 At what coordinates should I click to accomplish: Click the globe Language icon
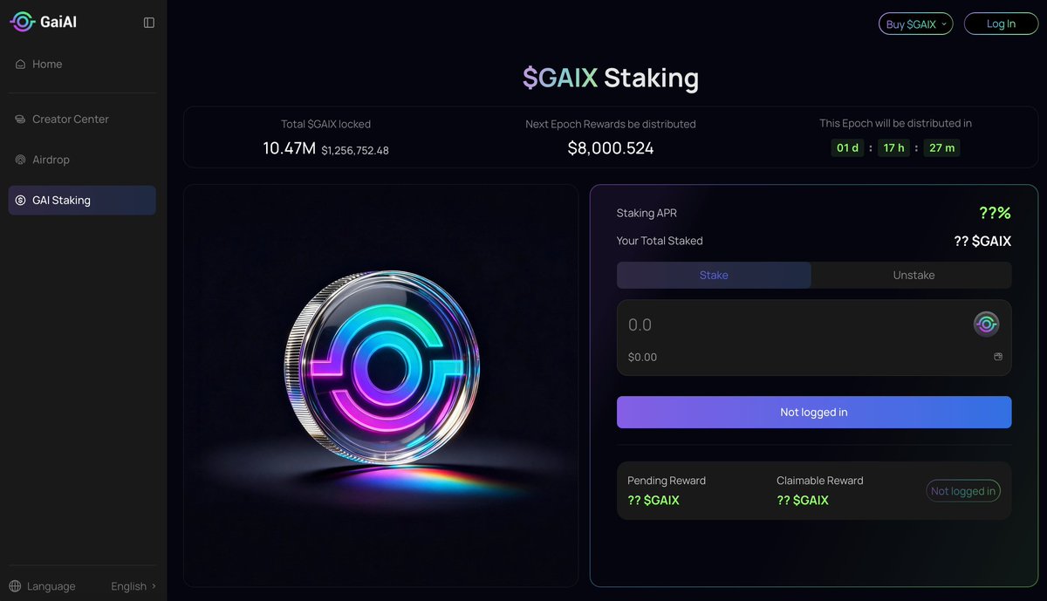(15, 586)
